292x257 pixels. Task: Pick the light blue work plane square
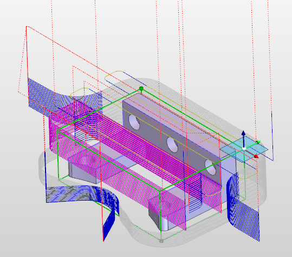244,149
